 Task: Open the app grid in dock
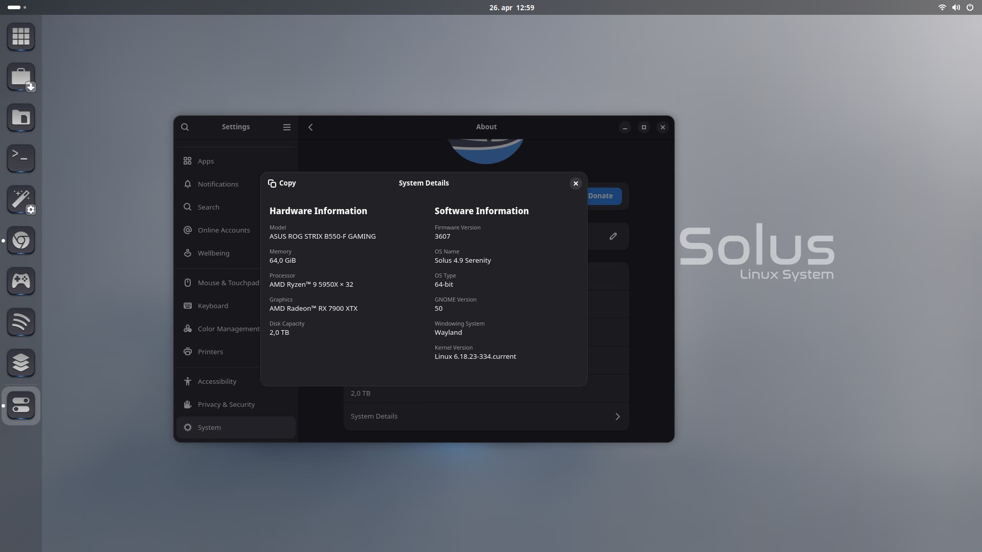(21, 36)
